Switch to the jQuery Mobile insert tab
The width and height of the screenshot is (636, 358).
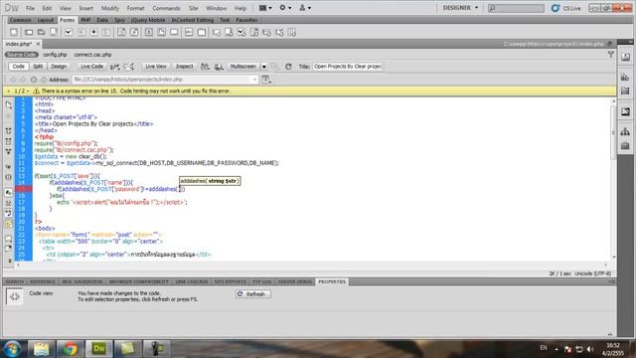[x=148, y=20]
